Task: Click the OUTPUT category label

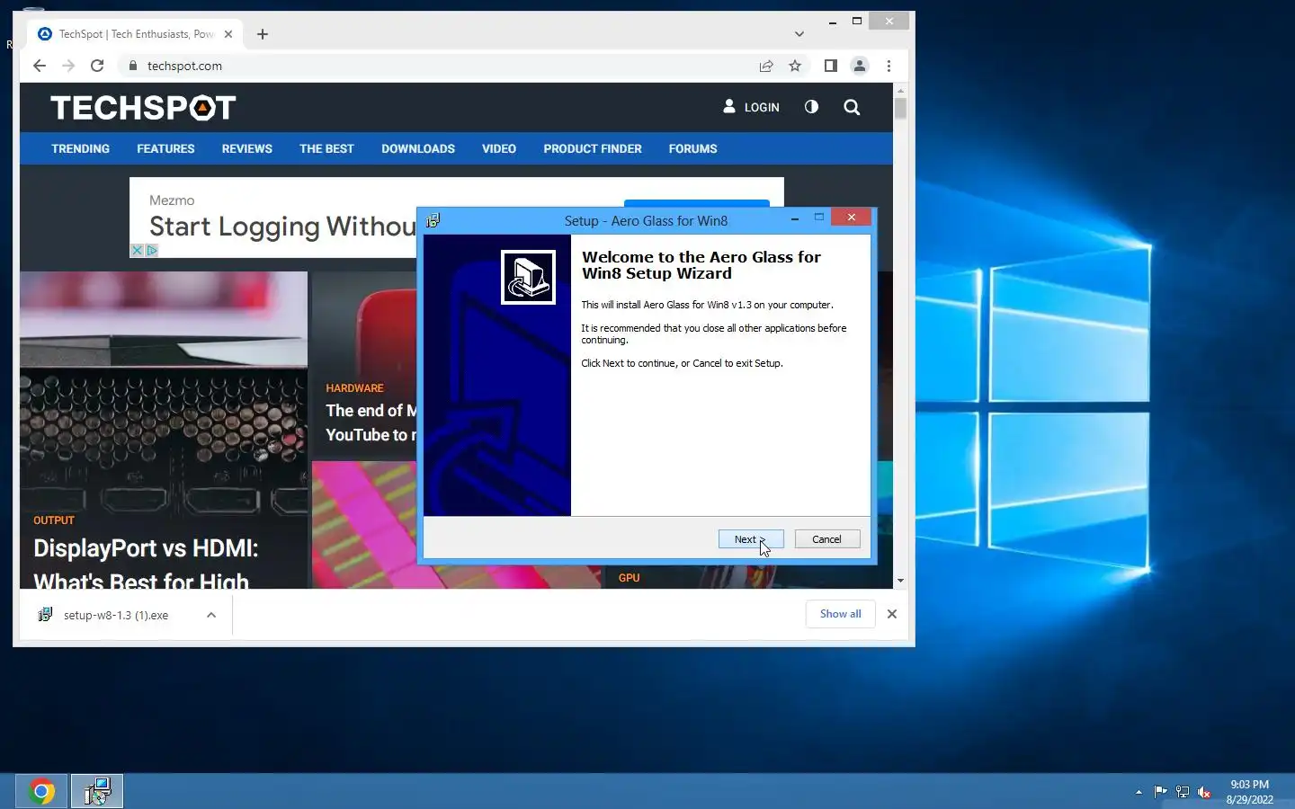Action: click(54, 520)
